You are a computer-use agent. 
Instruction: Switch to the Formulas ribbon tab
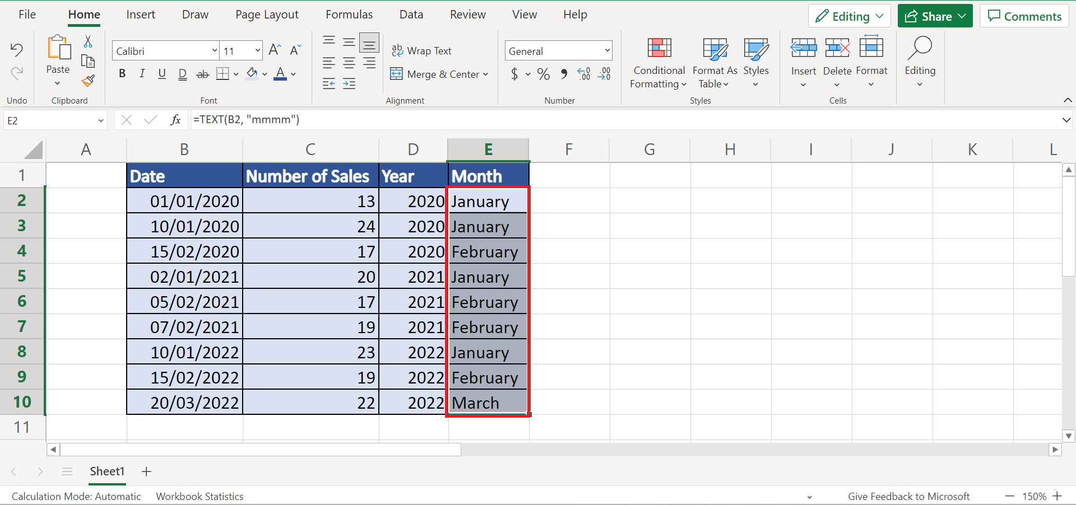[349, 14]
